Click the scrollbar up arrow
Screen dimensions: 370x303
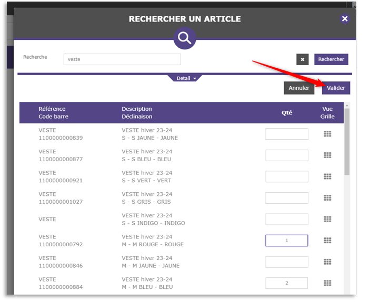tap(347, 106)
